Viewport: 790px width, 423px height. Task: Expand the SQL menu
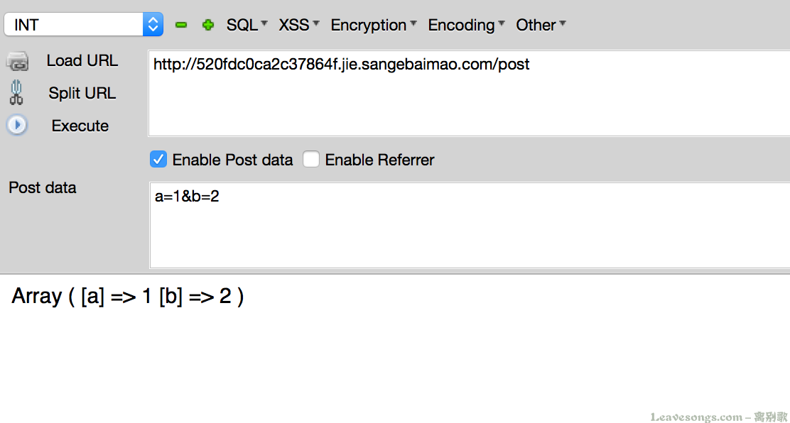[x=247, y=25]
